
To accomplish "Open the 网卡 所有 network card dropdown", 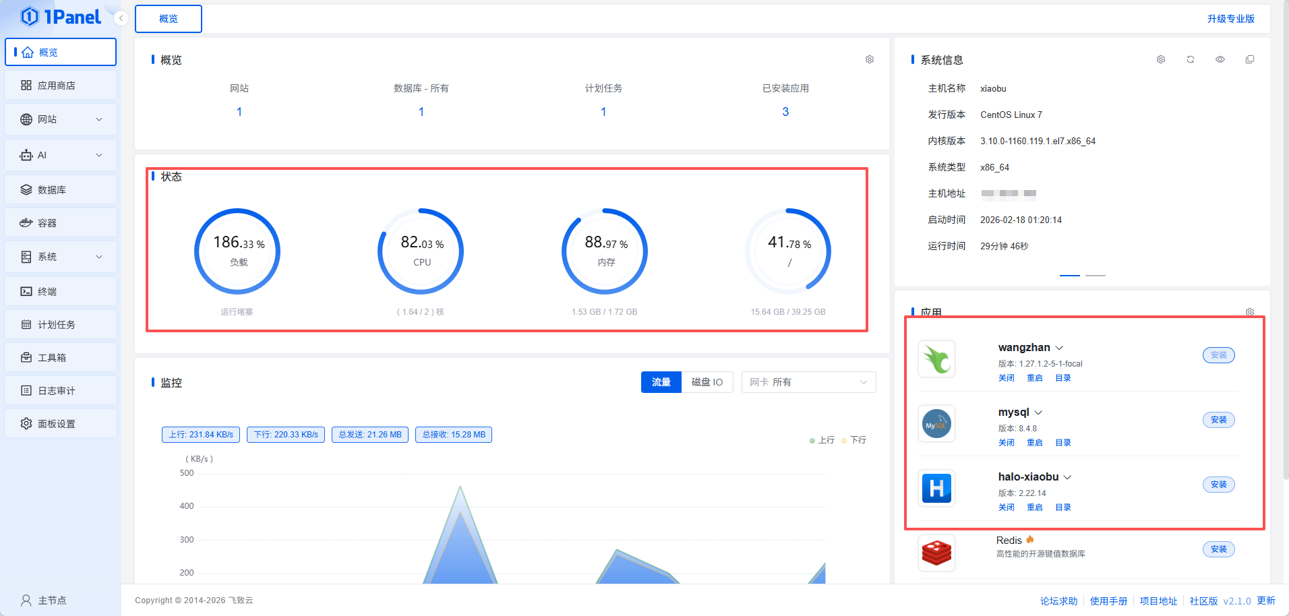I will pyautogui.click(x=808, y=382).
